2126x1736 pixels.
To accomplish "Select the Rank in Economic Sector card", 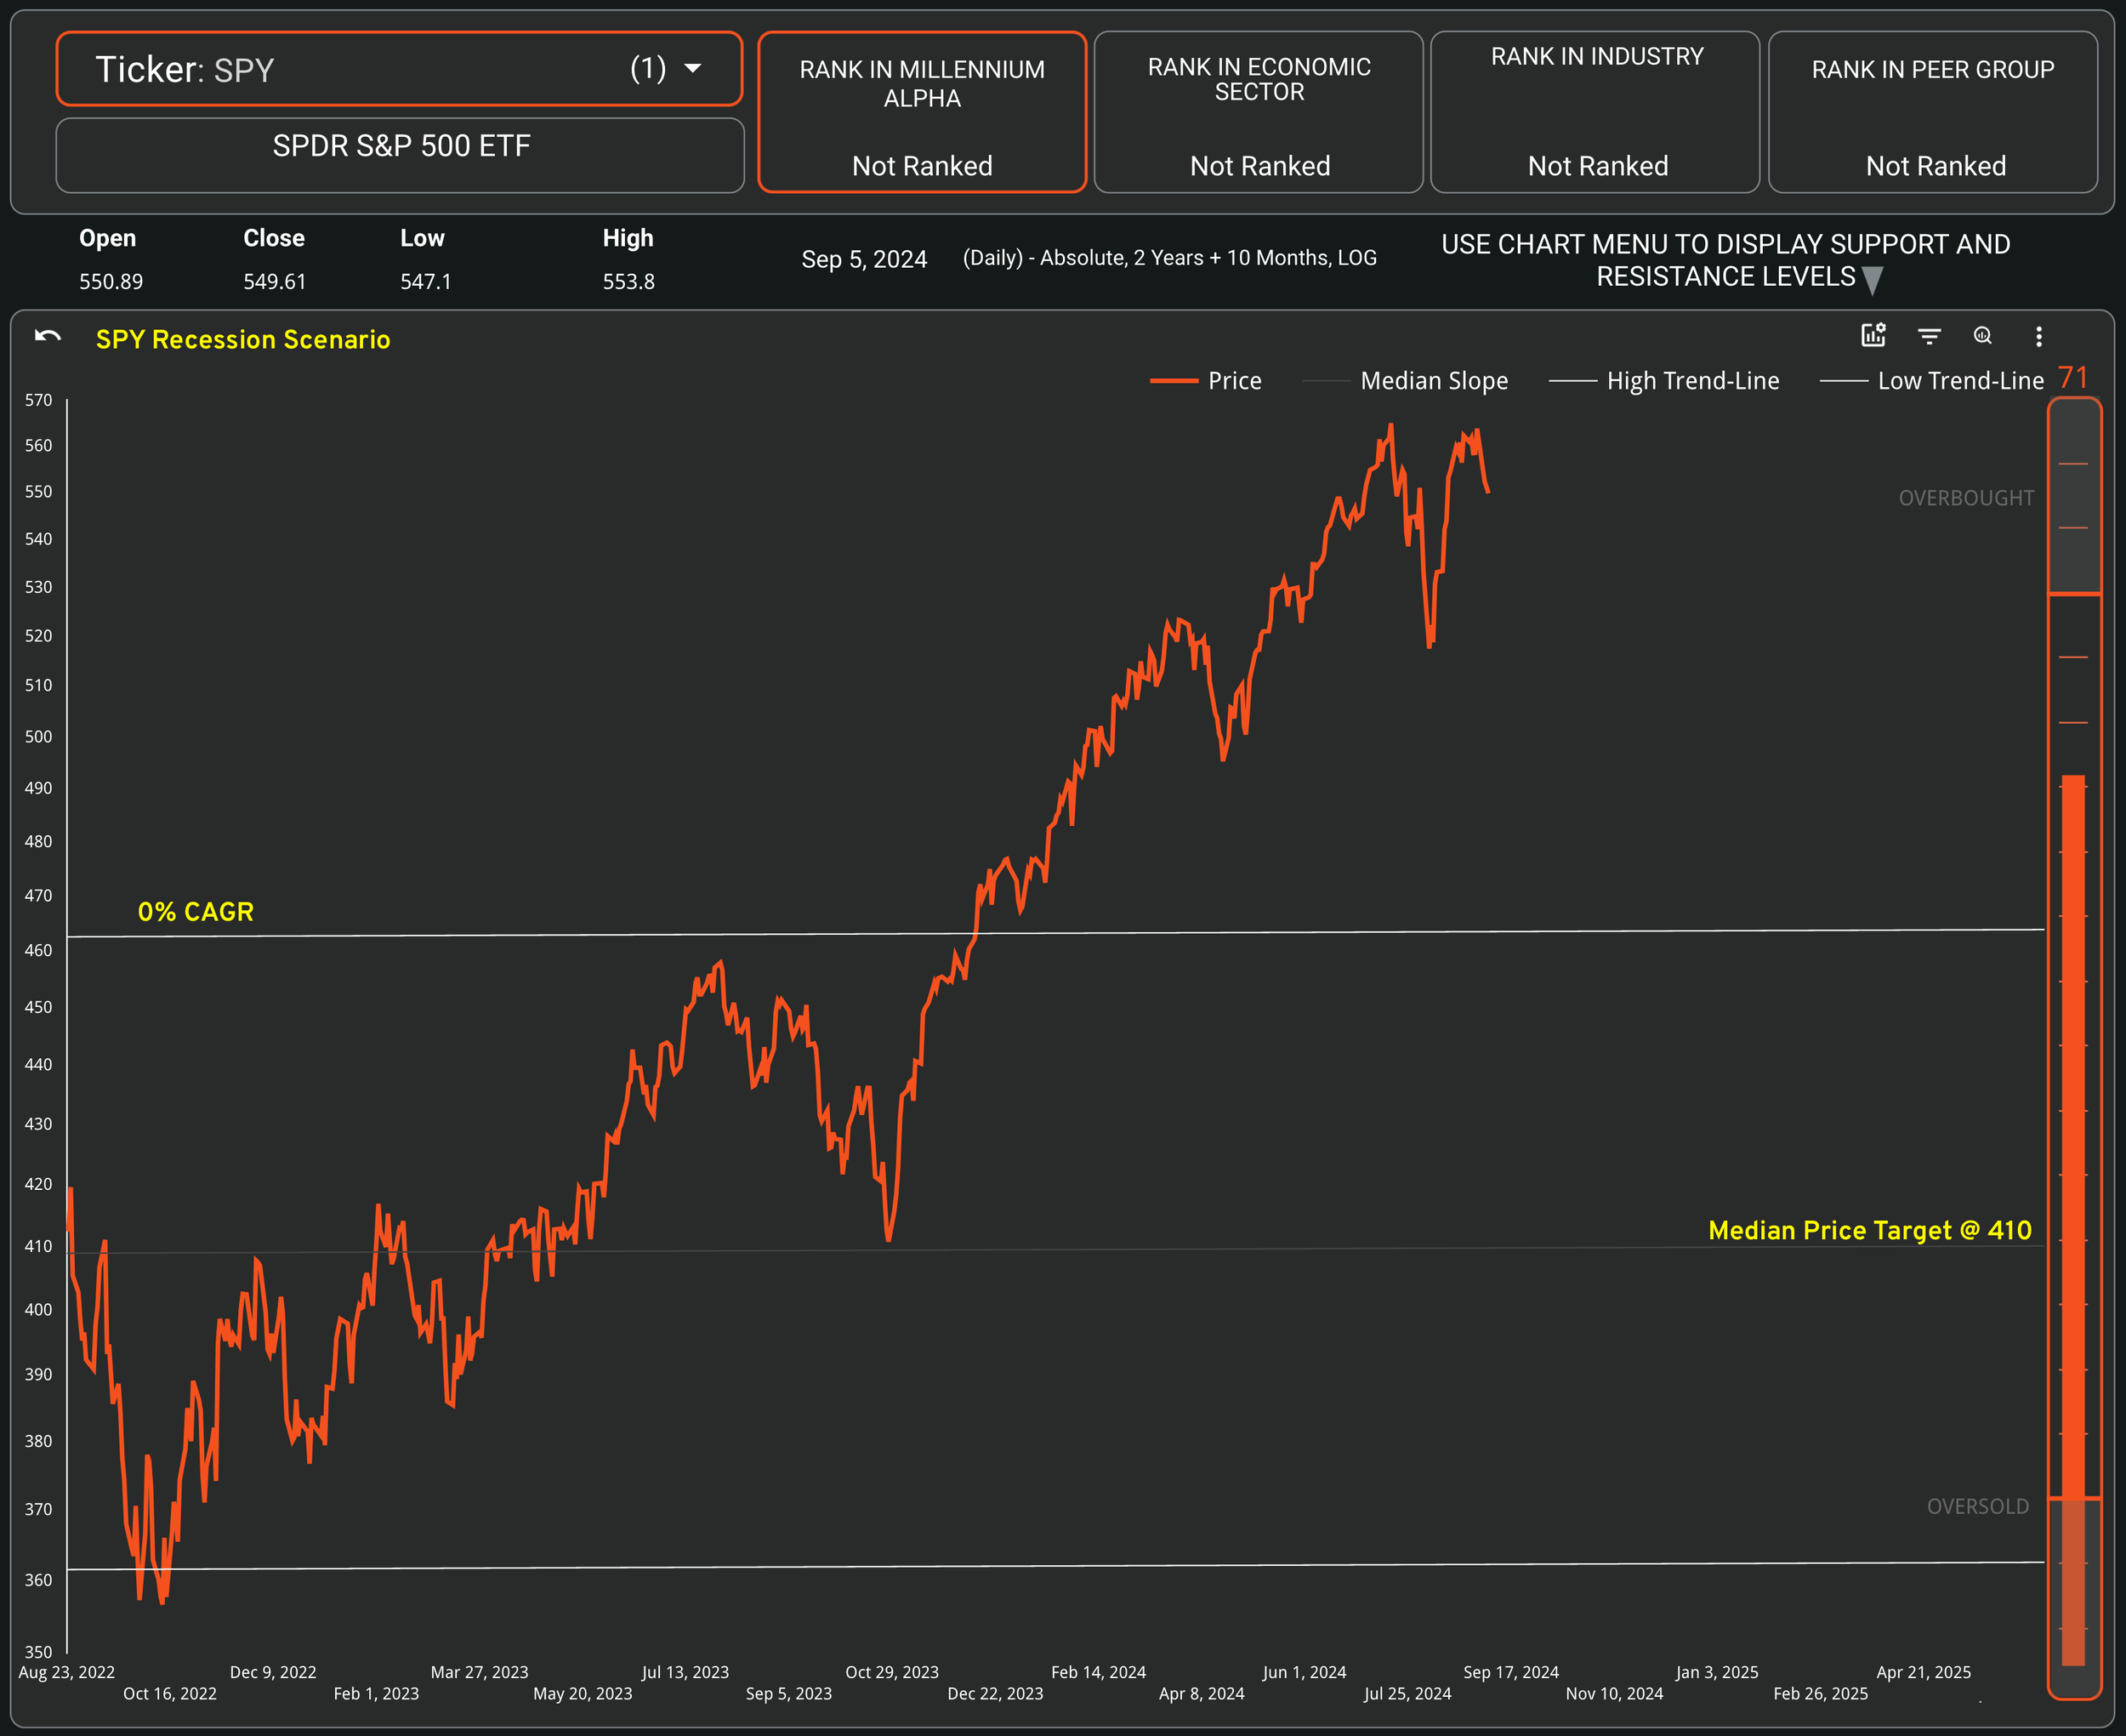I will [1259, 112].
